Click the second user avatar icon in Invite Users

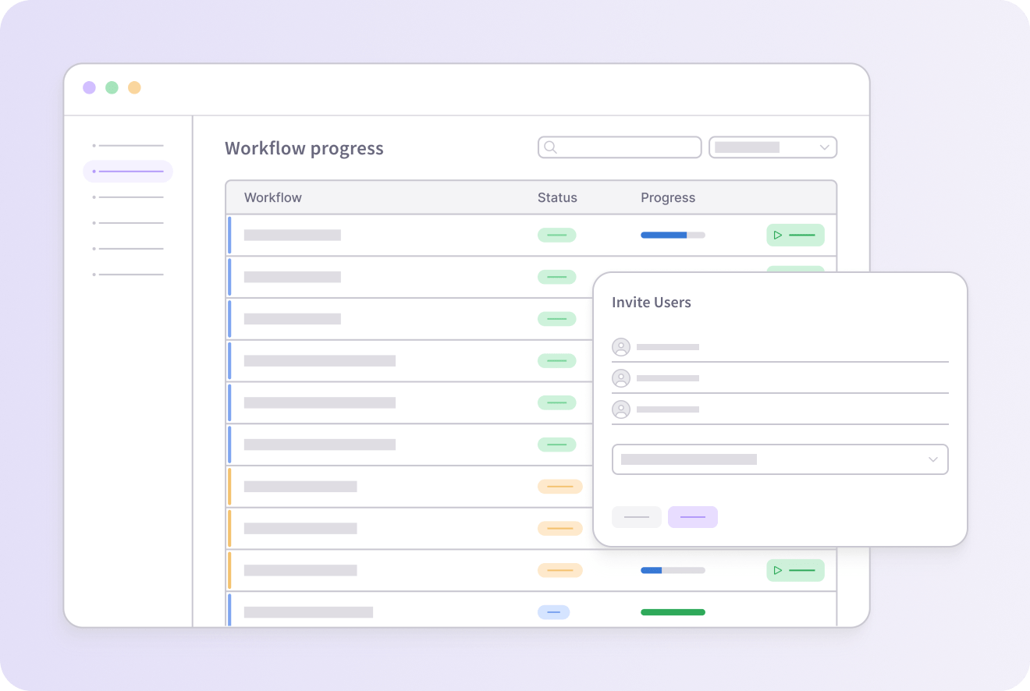click(x=621, y=378)
